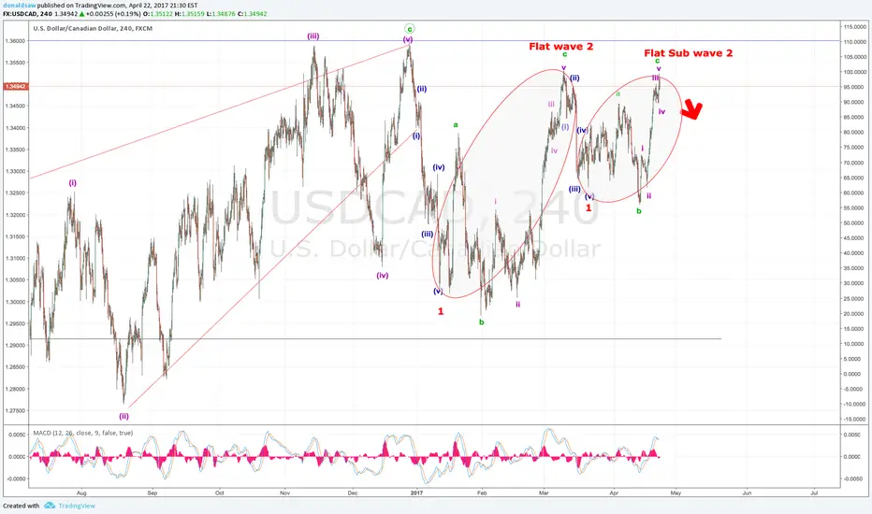The width and height of the screenshot is (872, 514).
Task: Click the 'Flat wave 2' red annotation
Action: click(560, 46)
